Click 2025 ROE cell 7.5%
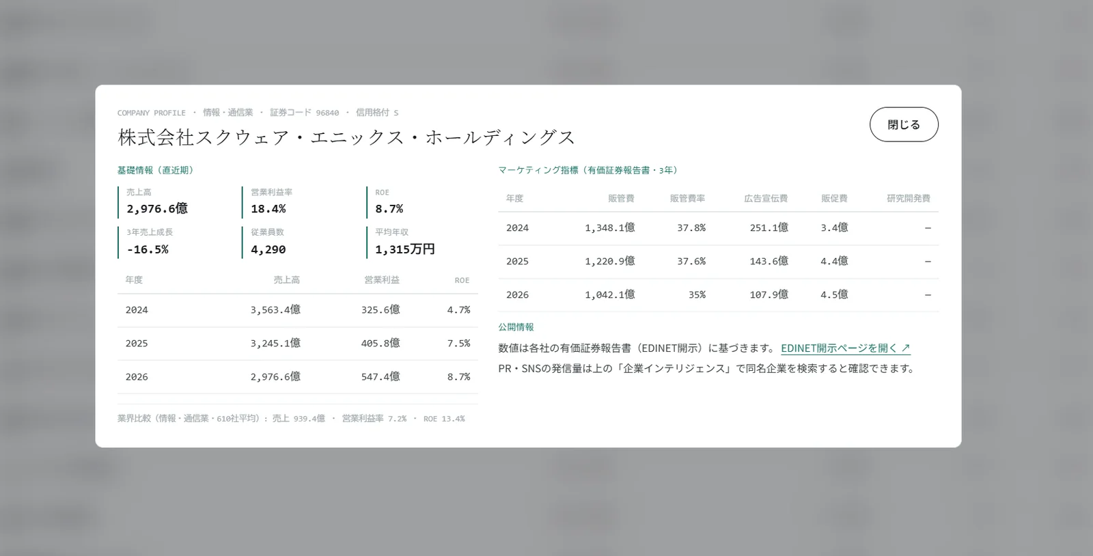The width and height of the screenshot is (1093, 556). point(458,343)
